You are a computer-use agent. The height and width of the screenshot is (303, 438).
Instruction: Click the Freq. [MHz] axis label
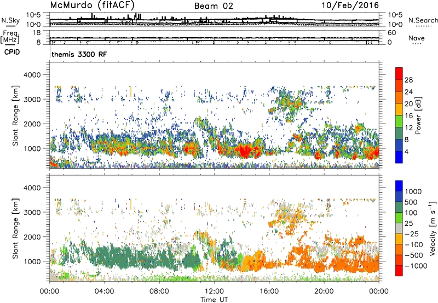click(10, 37)
